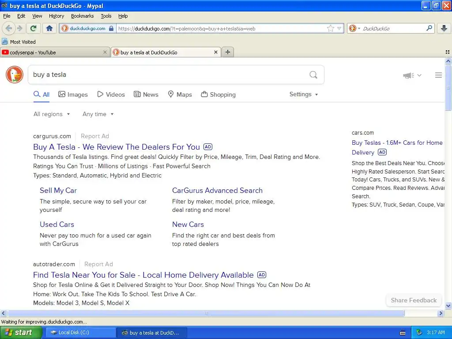The height and width of the screenshot is (339, 452).
Task: Select the Images search tab
Action: click(x=73, y=94)
